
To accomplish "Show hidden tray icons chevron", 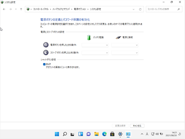I will pos(142,134).
